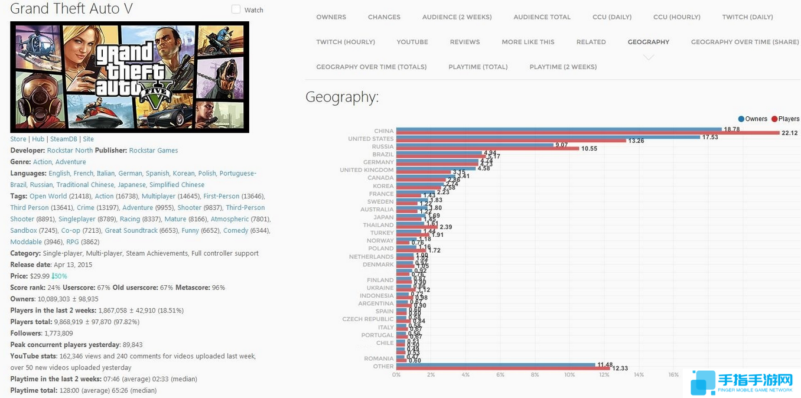Open the Playtime (2 Weeks) tab

coord(563,67)
